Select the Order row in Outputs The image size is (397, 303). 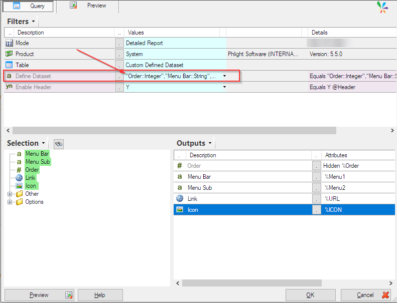(285, 166)
